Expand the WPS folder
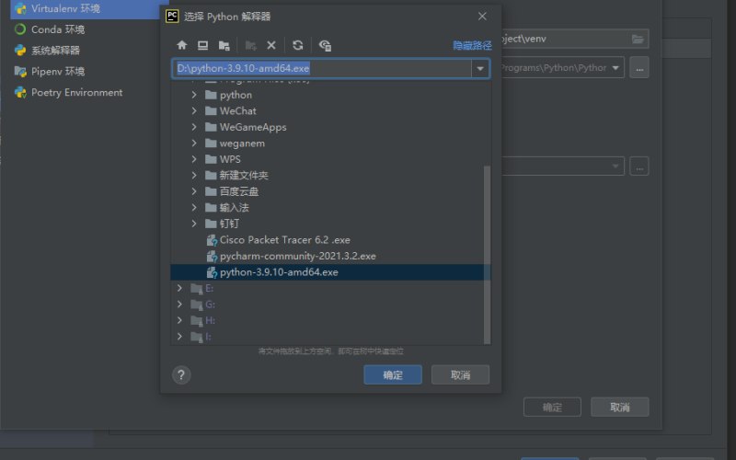Screen dimensions: 736x460 [x=194, y=159]
